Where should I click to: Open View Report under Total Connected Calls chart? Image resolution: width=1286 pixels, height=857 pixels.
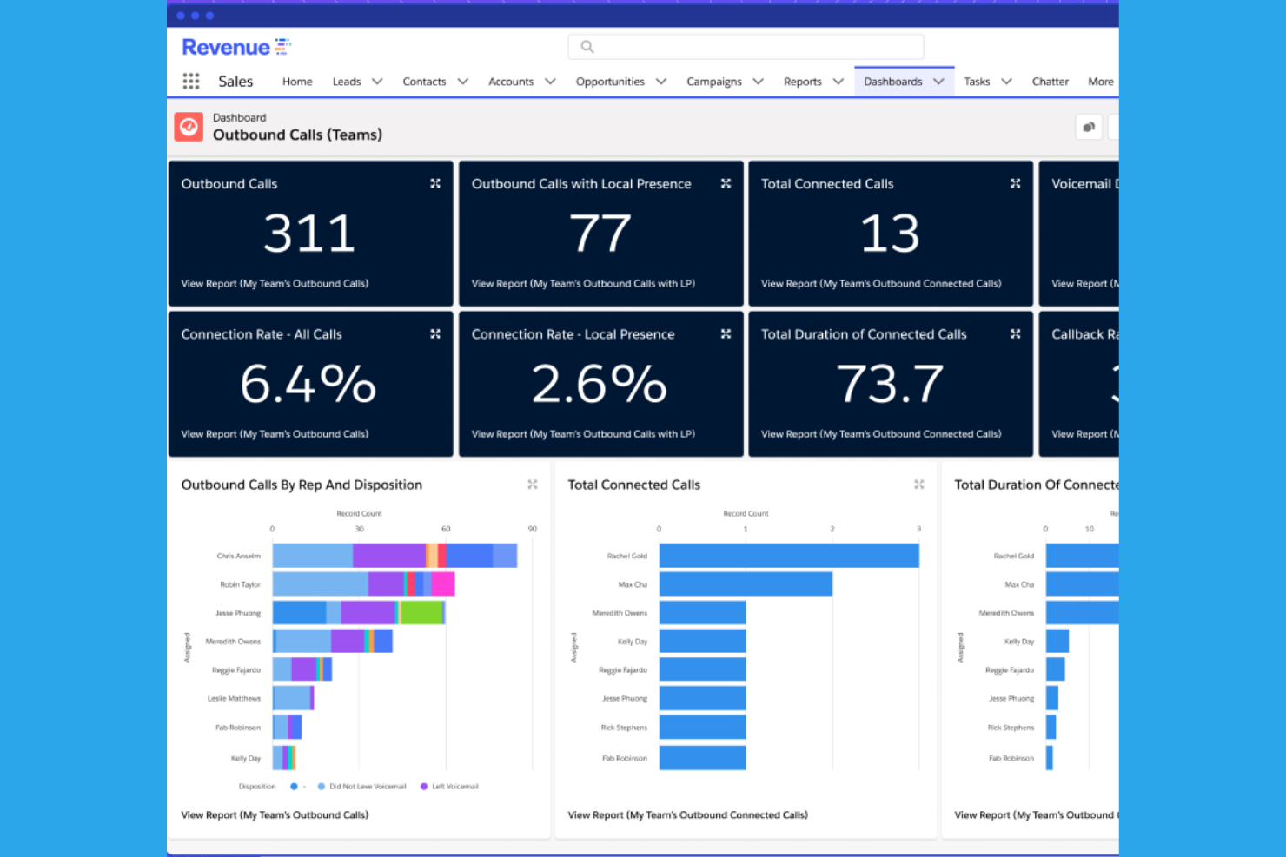coord(687,815)
